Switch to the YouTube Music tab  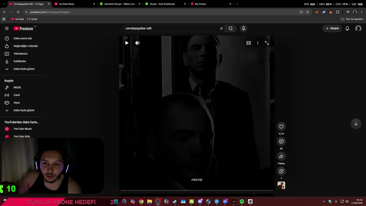[75, 4]
